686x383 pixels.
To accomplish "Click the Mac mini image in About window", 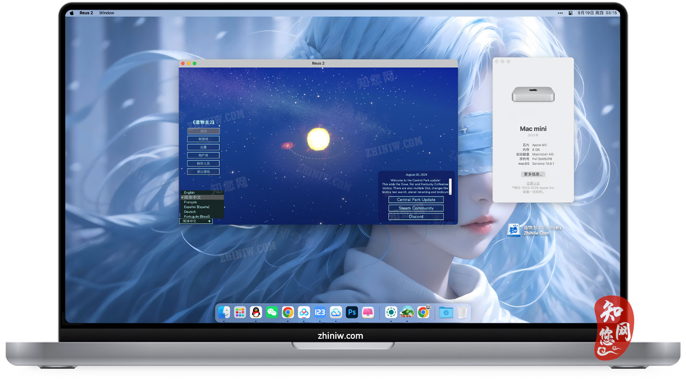I will [x=533, y=94].
